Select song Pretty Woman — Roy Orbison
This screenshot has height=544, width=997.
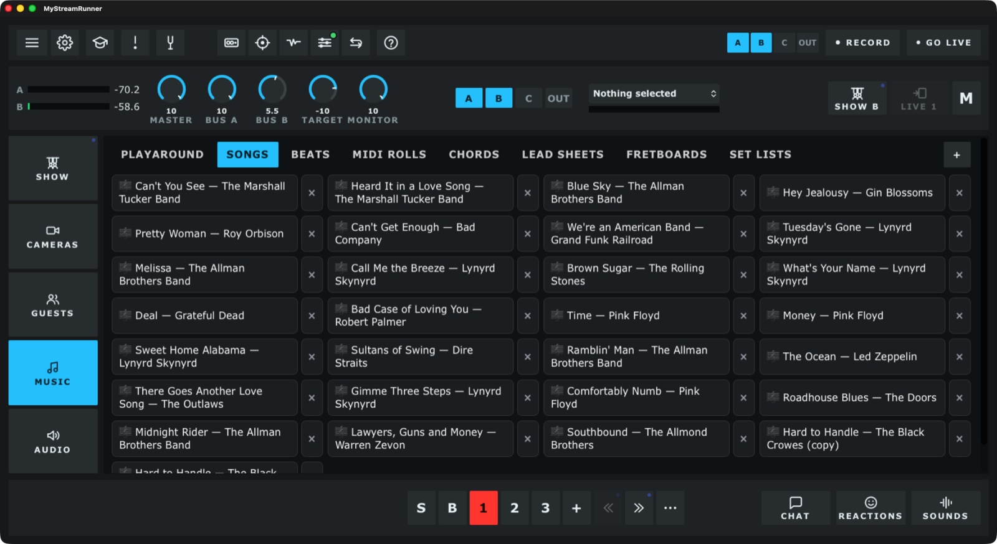click(x=204, y=234)
